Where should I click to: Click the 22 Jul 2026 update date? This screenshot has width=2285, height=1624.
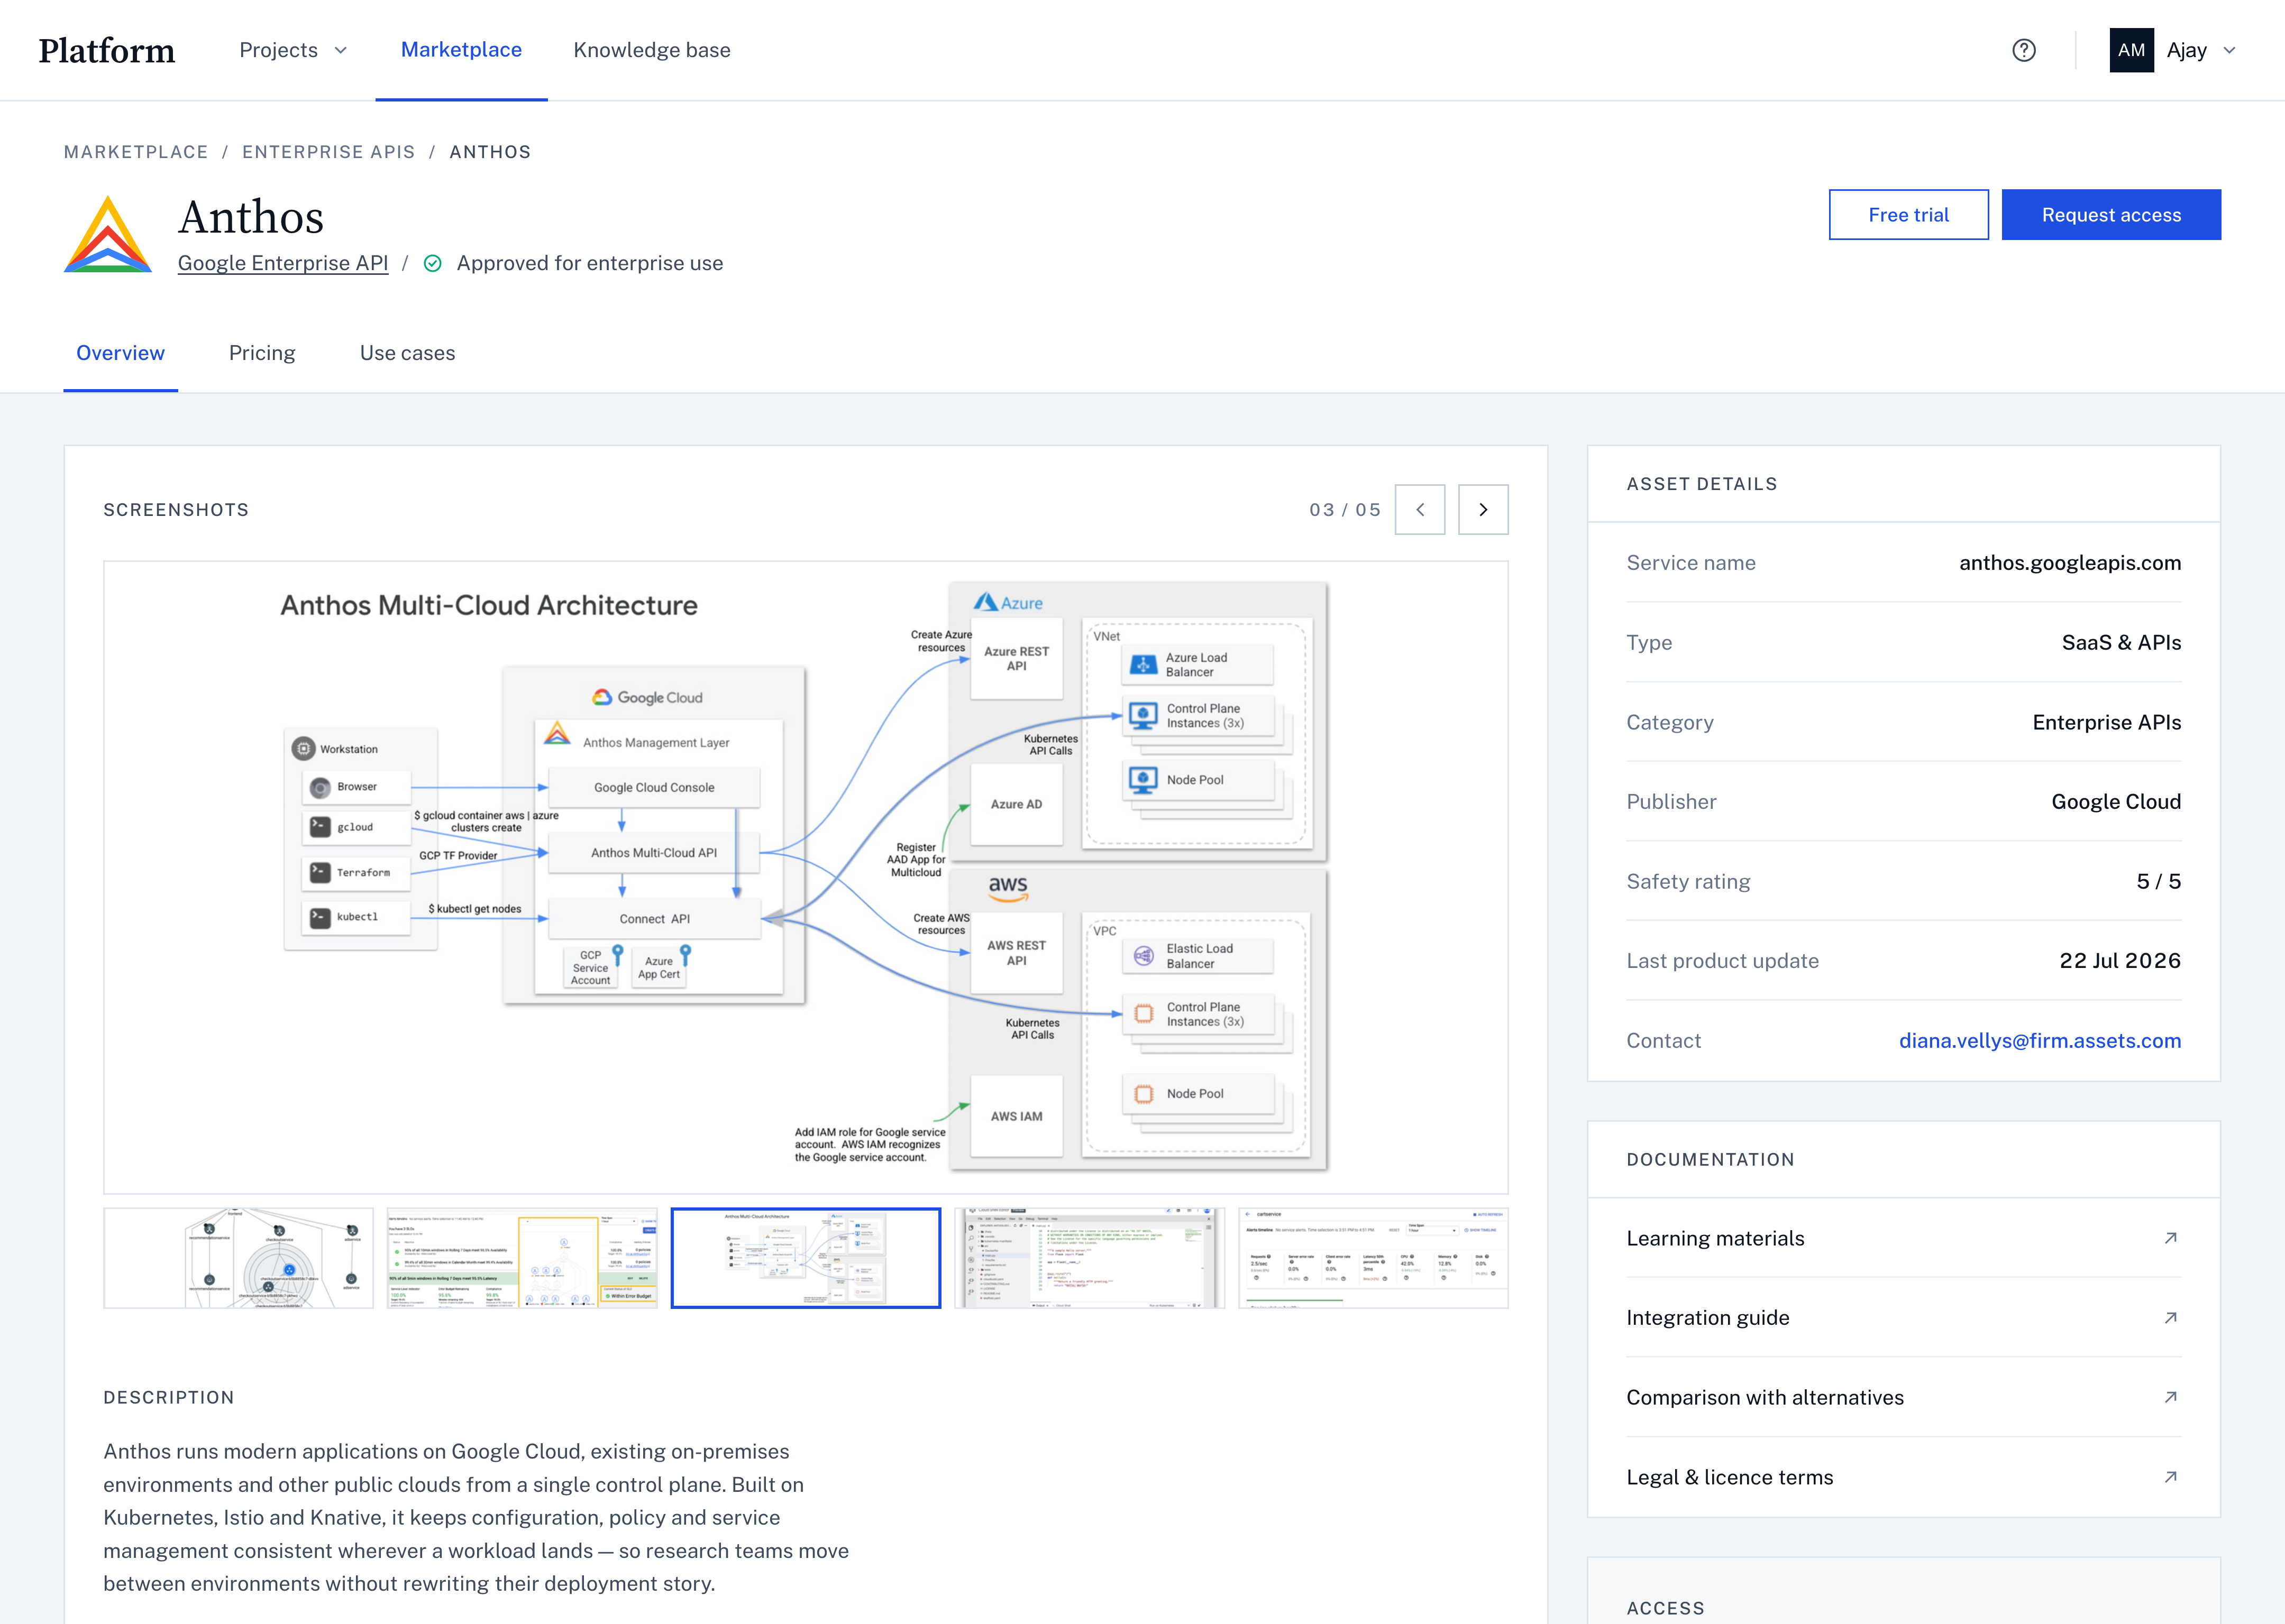tap(2119, 961)
